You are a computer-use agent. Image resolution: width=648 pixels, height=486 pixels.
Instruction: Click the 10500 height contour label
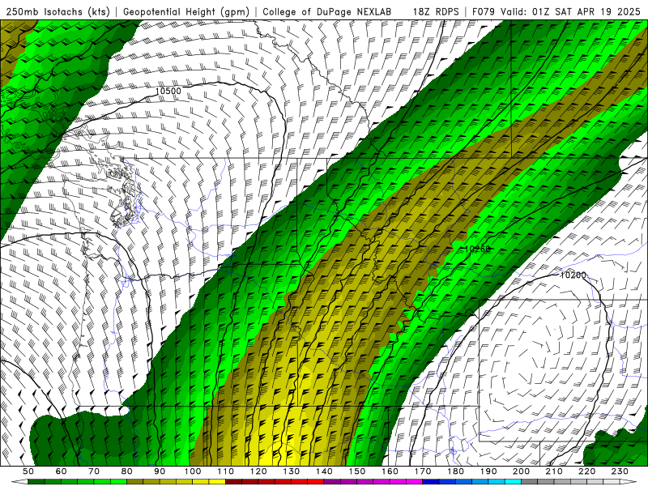coord(168,91)
